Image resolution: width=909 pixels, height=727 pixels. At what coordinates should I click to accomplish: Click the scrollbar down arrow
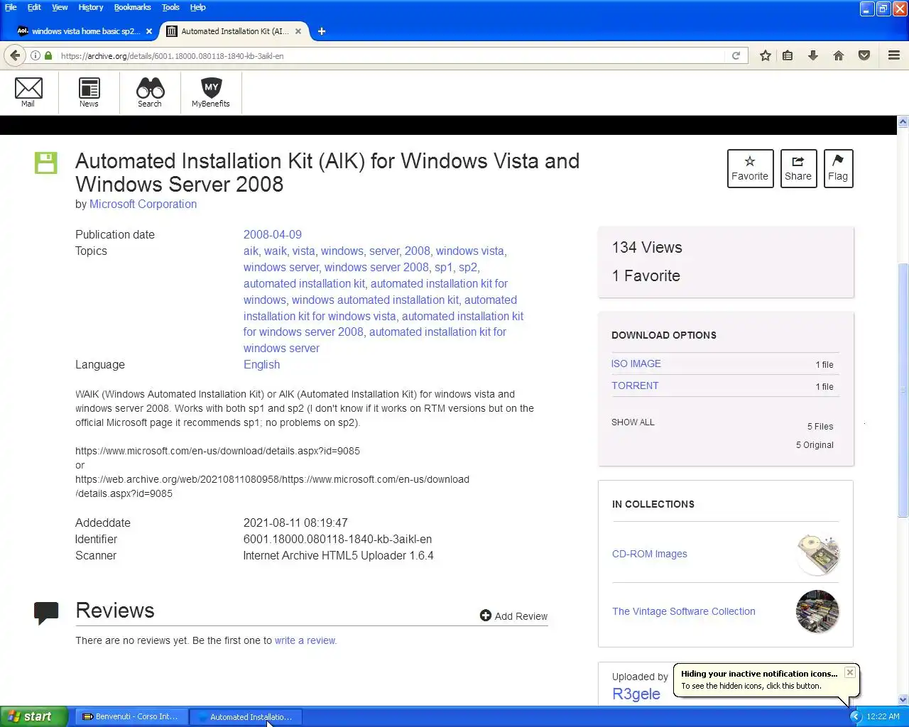[903, 699]
